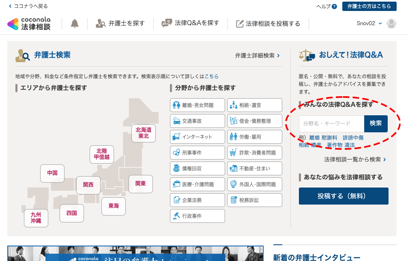Click the 行政事件 gavel icon
Viewport: 408px width, 261px height.
click(x=176, y=216)
